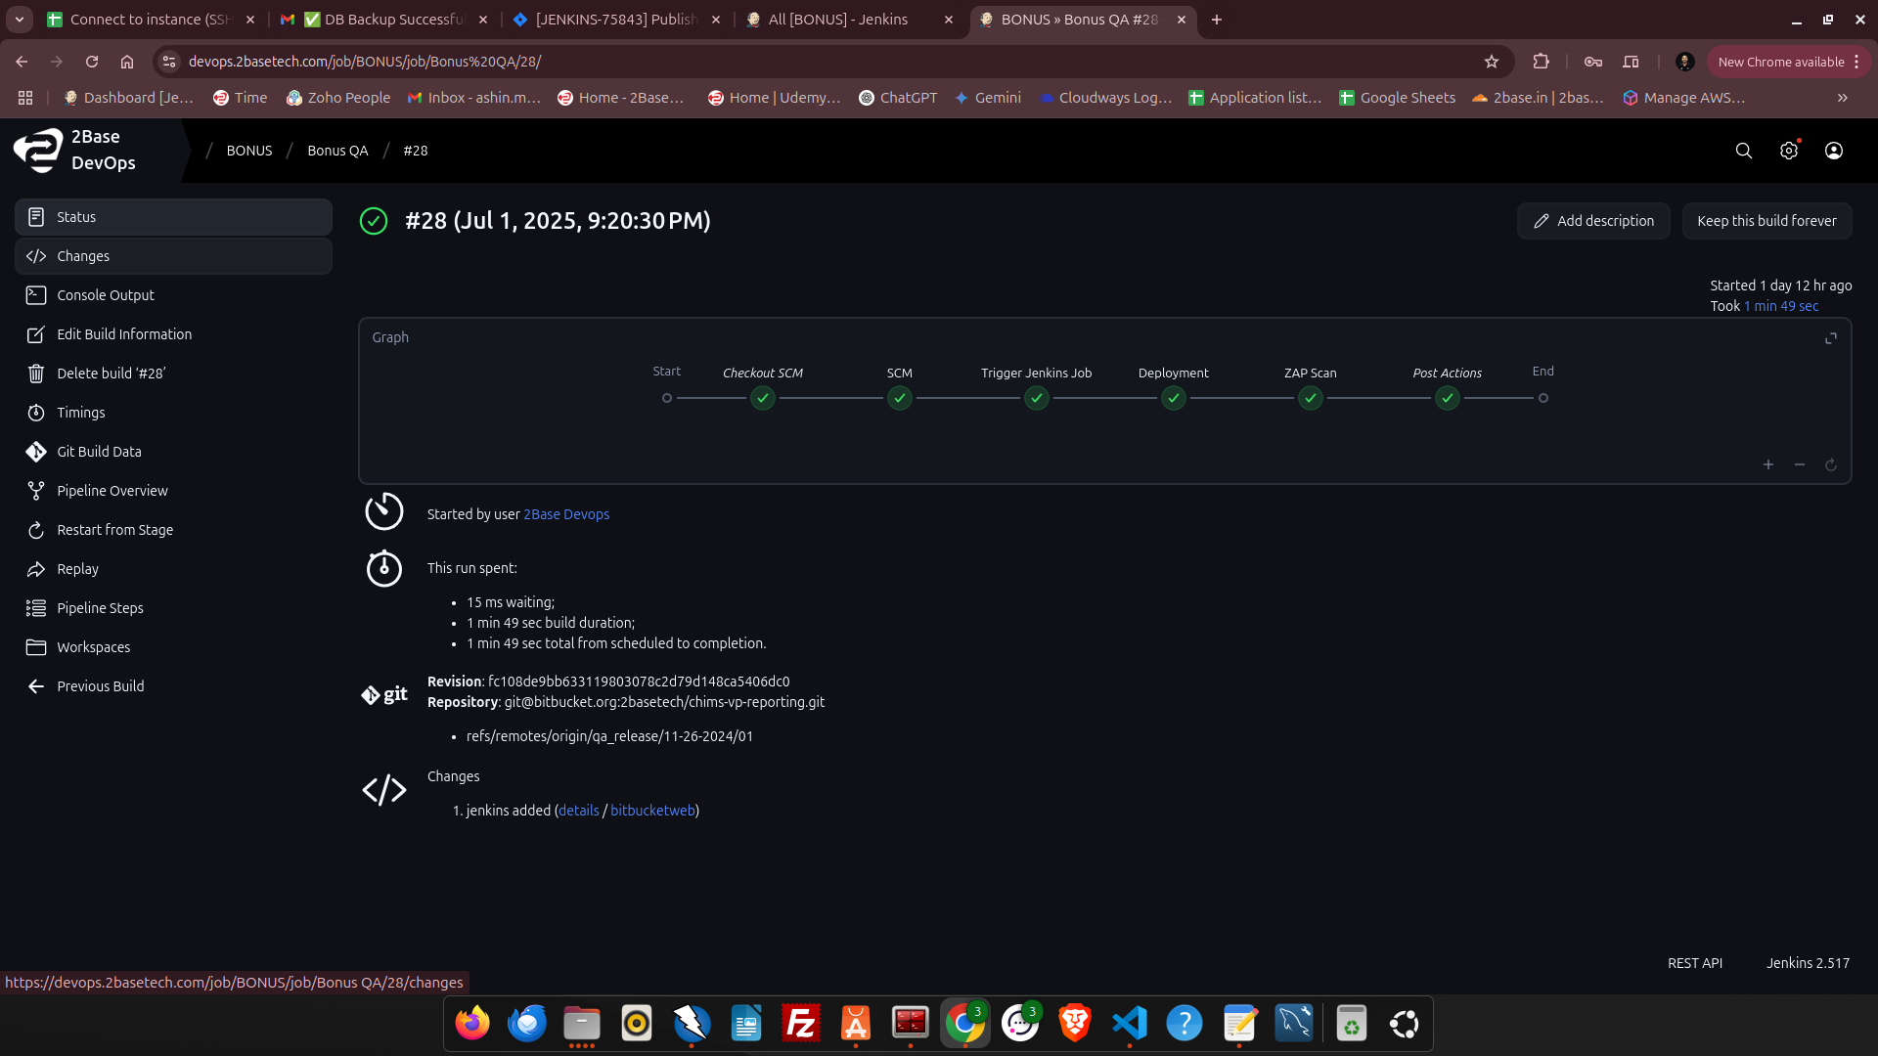Open Chrome's three-dot menu

(1856, 62)
